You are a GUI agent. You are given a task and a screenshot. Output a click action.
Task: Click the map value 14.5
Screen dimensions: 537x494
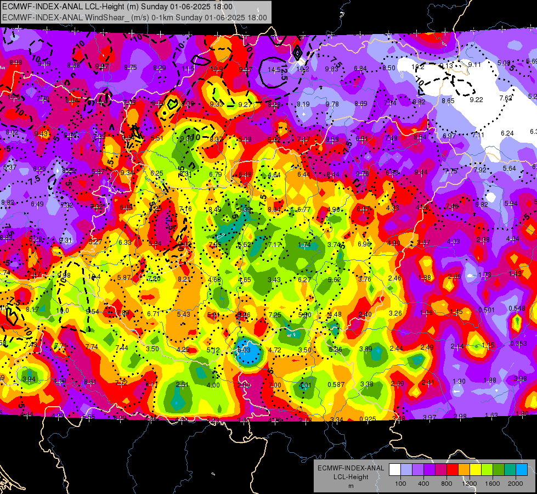tap(274, 70)
